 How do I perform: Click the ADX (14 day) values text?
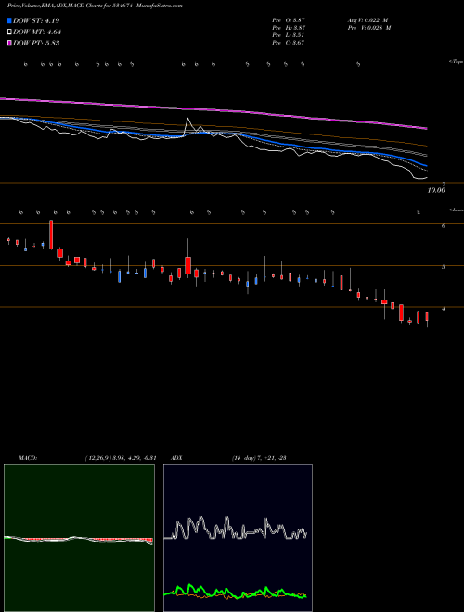click(259, 458)
